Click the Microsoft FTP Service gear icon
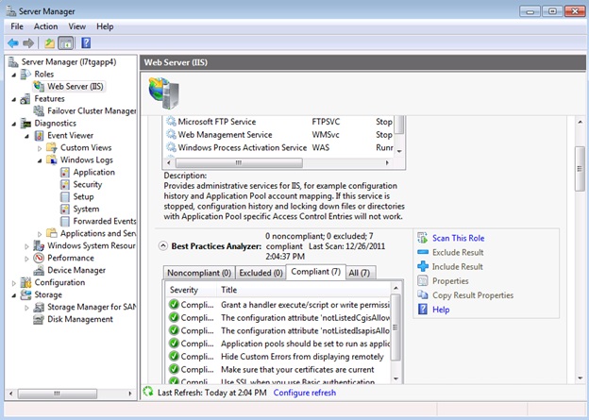The width and height of the screenshot is (589, 420). coord(171,122)
